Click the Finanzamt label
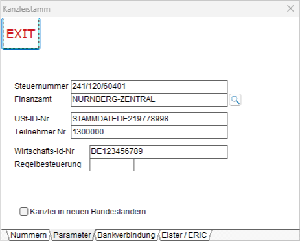 [x=33, y=99]
